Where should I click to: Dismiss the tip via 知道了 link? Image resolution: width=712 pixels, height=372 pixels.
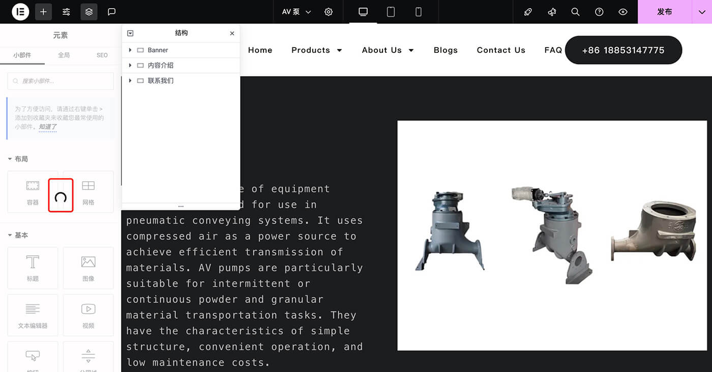pyautogui.click(x=48, y=127)
